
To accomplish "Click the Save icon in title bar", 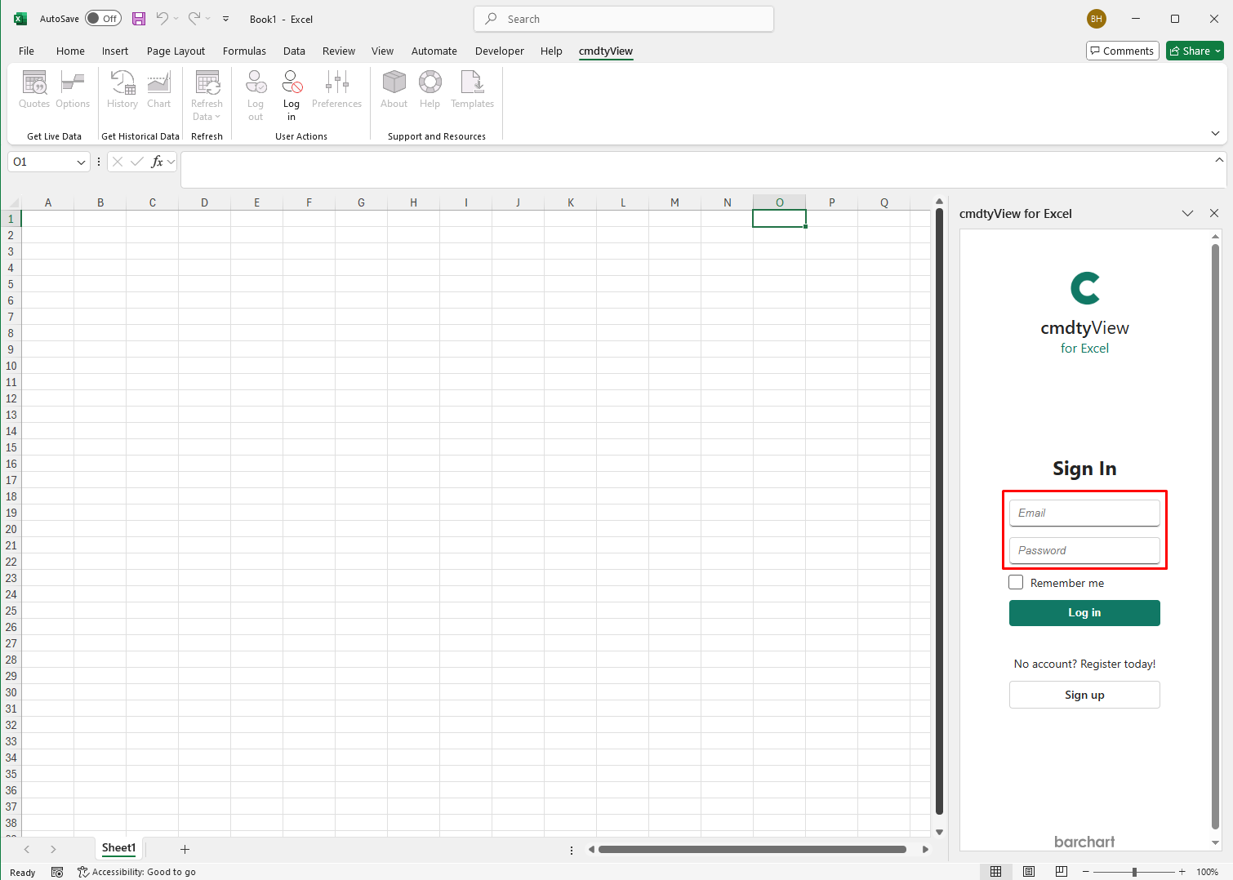I will click(x=139, y=19).
